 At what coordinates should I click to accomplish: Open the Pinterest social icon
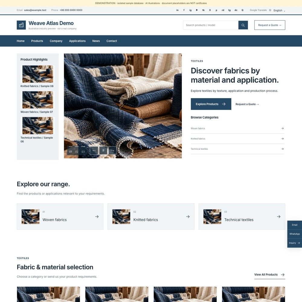[217, 10]
